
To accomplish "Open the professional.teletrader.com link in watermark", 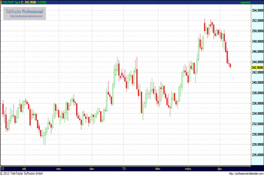I will [x=26, y=16].
